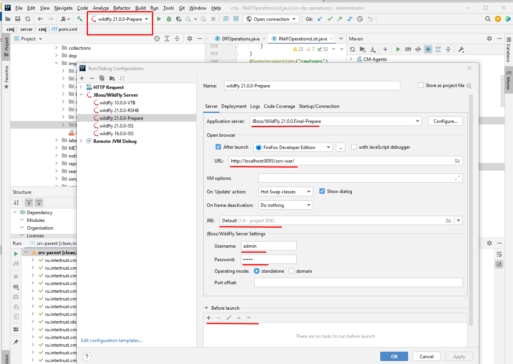Viewport: 513px width, 364px height.
Task: Open On 'Update' action dropdown
Action: 285,191
